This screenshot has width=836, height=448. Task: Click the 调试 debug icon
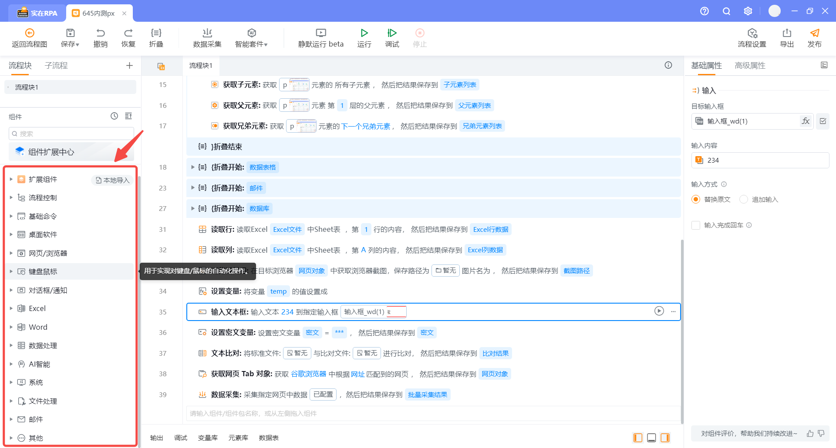[x=392, y=33]
